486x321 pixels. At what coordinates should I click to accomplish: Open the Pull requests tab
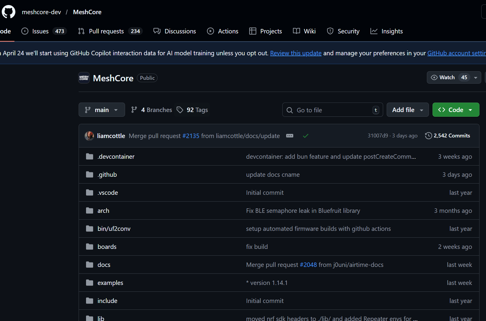coord(110,31)
